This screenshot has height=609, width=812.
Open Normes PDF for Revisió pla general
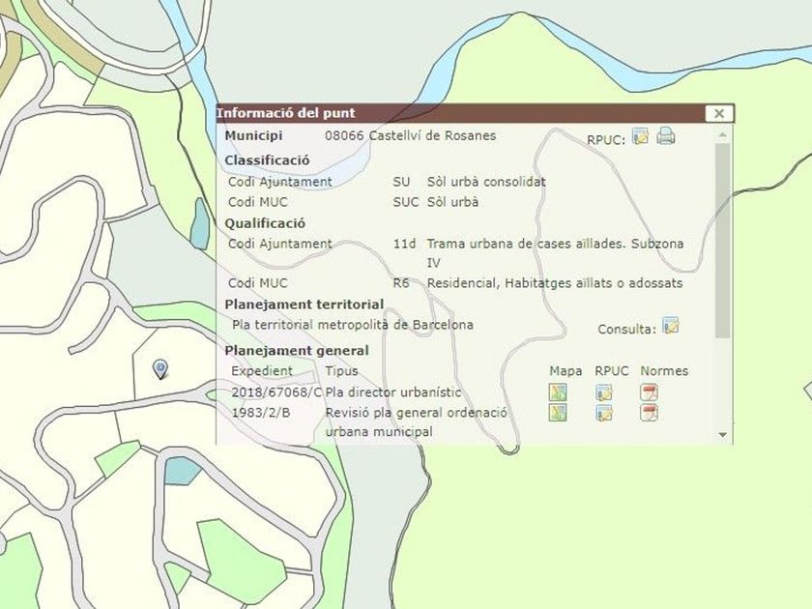click(x=650, y=413)
